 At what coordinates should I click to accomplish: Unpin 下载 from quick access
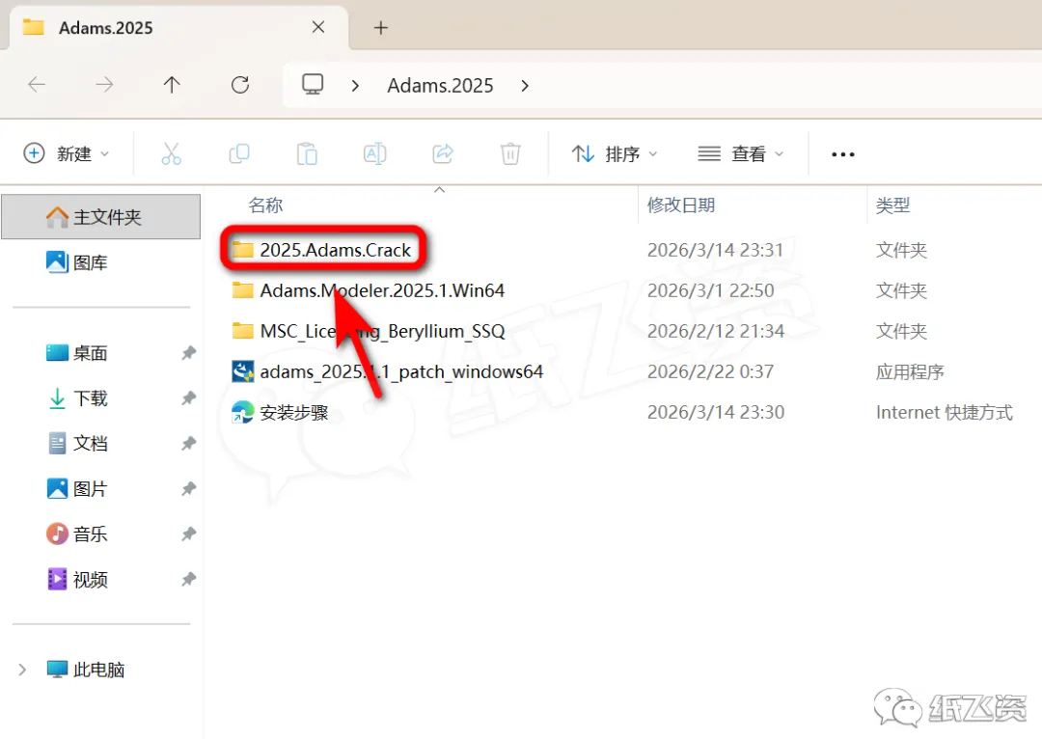pos(189,398)
